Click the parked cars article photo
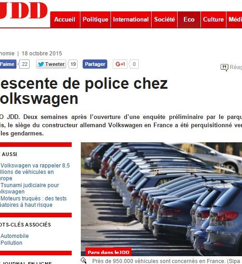 pos(161,199)
